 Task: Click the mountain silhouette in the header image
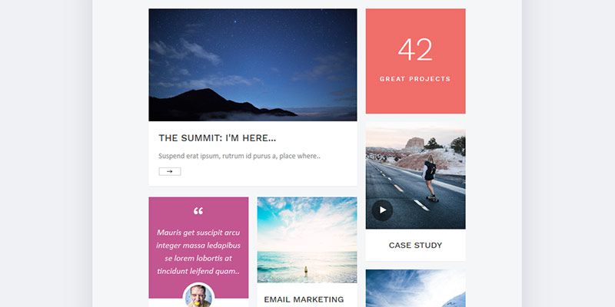point(212,104)
